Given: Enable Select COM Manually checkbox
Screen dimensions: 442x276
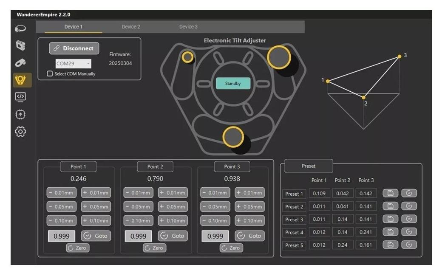Looking at the screenshot, I should 50,74.
